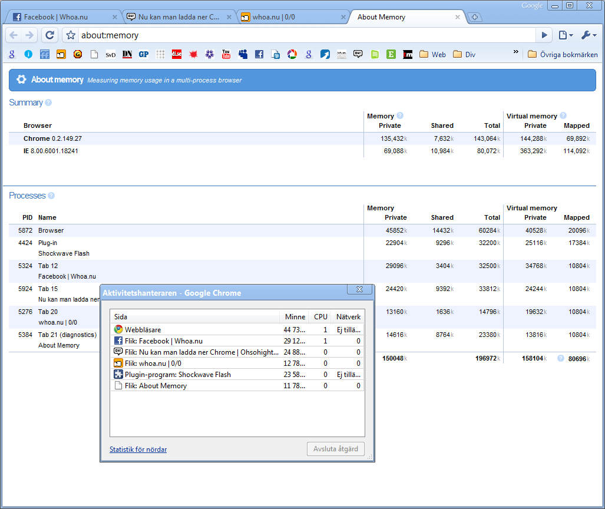Viewport: 605px width, 509px height.
Task: Click the Processes help question mark
Action: (x=51, y=196)
